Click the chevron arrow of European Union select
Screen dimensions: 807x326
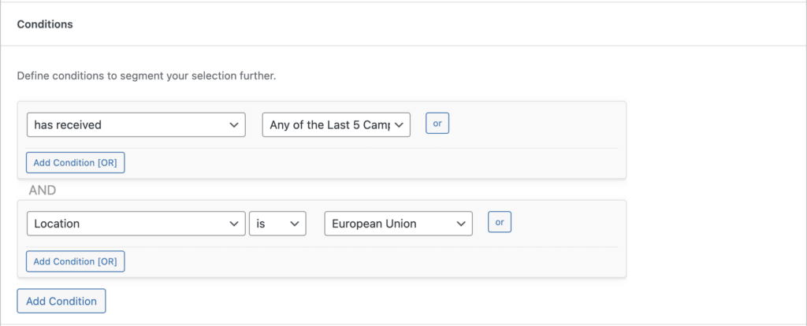[x=461, y=224]
